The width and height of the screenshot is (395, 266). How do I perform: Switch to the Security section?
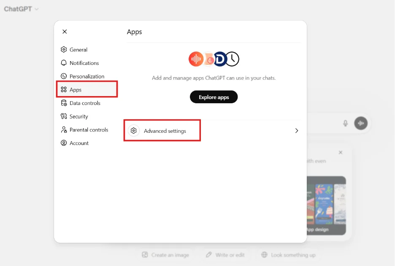(87, 116)
